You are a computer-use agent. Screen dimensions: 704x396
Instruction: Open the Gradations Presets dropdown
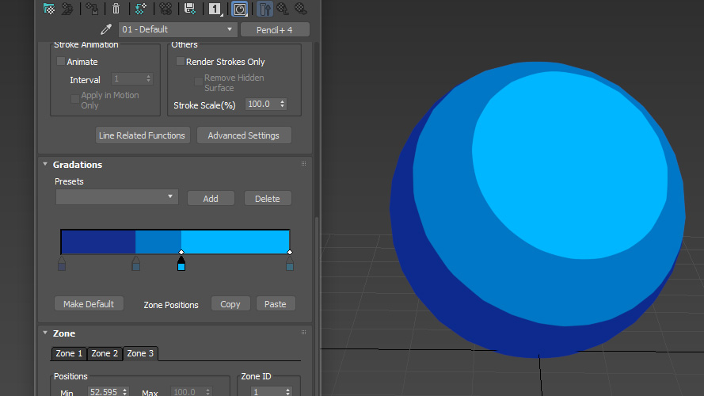(x=116, y=197)
